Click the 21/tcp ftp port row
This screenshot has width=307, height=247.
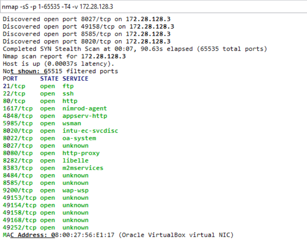tap(38, 86)
